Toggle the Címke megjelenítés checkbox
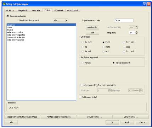Screen dimensions: 152x128 tap(8, 16)
